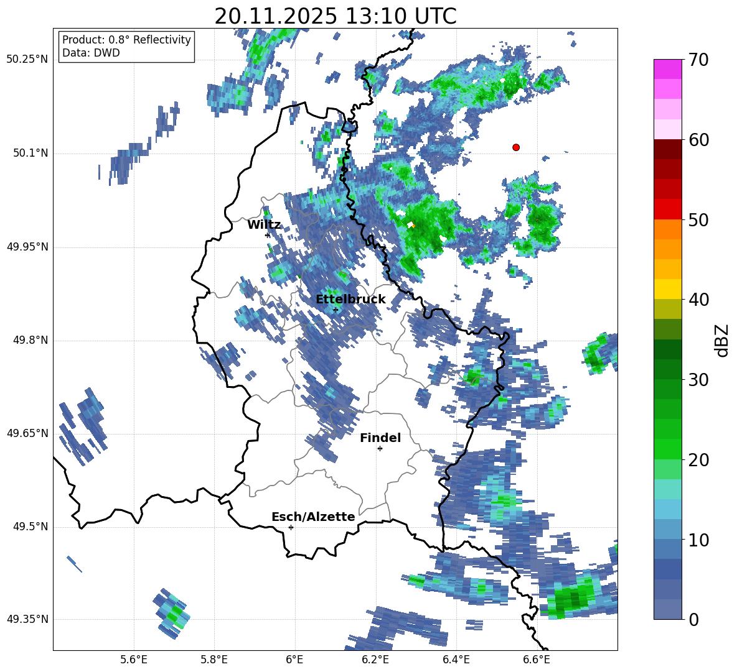Image resolution: width=737 pixels, height=672 pixels.
Task: Click the 5.6°E longitude label
Action: [x=134, y=660]
